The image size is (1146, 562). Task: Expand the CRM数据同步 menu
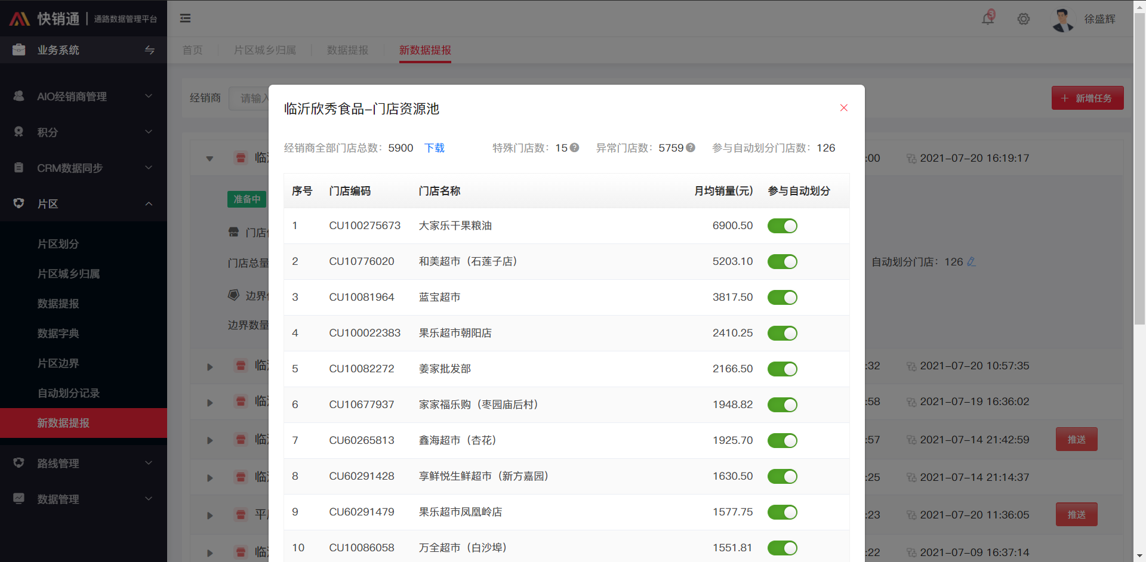149,168
